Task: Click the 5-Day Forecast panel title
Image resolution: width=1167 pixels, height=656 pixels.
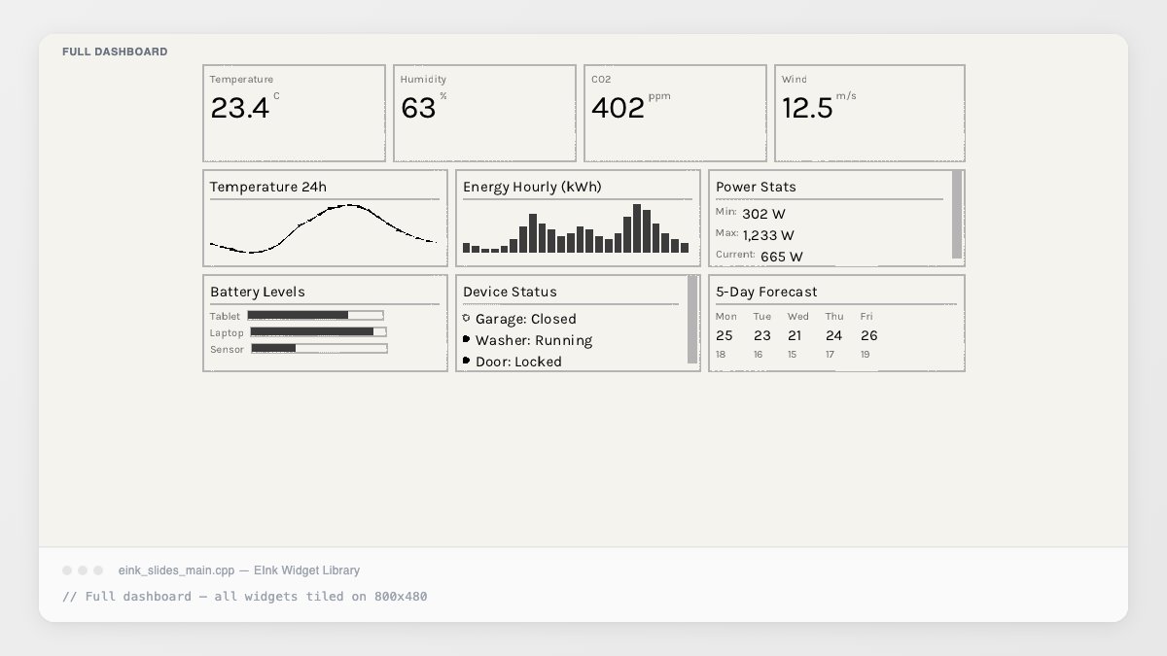Action: pos(766,292)
